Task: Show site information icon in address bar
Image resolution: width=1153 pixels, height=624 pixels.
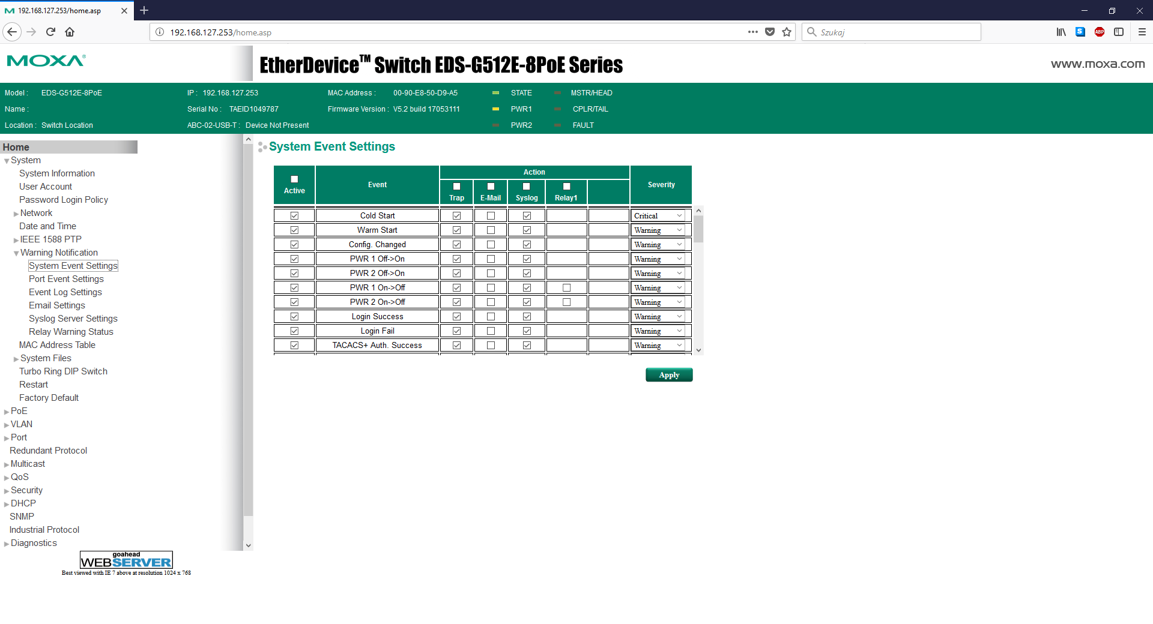Action: 160,32
